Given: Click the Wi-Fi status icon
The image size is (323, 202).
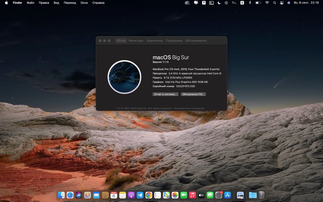Looking at the screenshot, I should [267, 3].
